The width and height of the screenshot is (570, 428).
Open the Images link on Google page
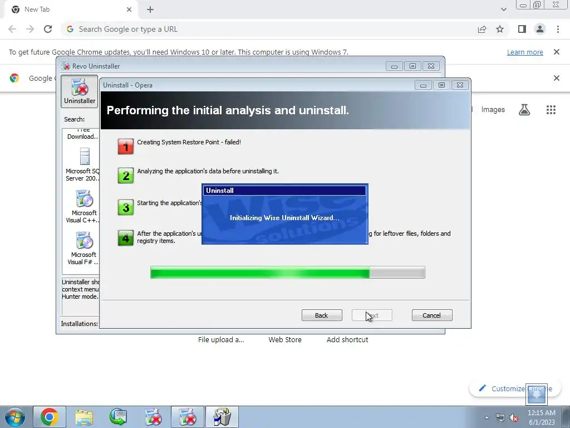click(493, 110)
